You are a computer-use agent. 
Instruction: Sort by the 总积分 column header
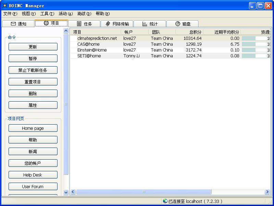click(190, 32)
